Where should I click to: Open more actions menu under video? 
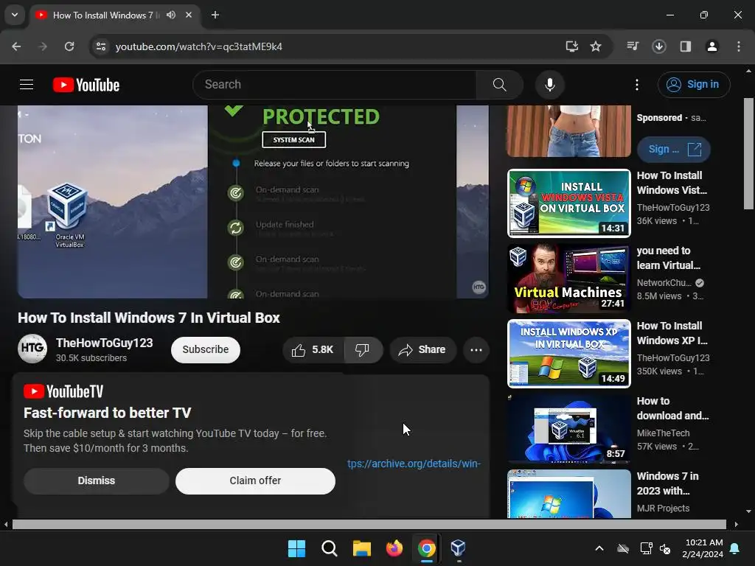point(476,350)
